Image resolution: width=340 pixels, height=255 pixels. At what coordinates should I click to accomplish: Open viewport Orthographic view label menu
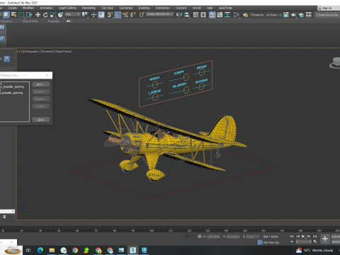click(x=31, y=51)
